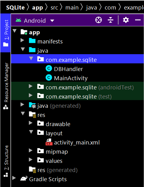Screen dimensions: 144x187
Task: Click the Gradle Scripts elephant icon
Action: [24, 179]
